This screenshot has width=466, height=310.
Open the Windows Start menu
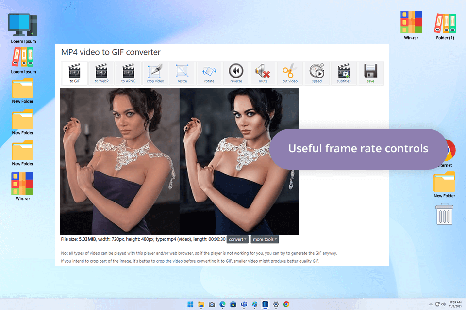(190, 304)
